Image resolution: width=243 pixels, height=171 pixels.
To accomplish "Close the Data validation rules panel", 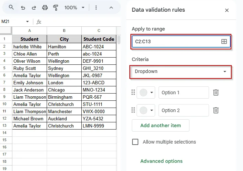I will coord(227,10).
